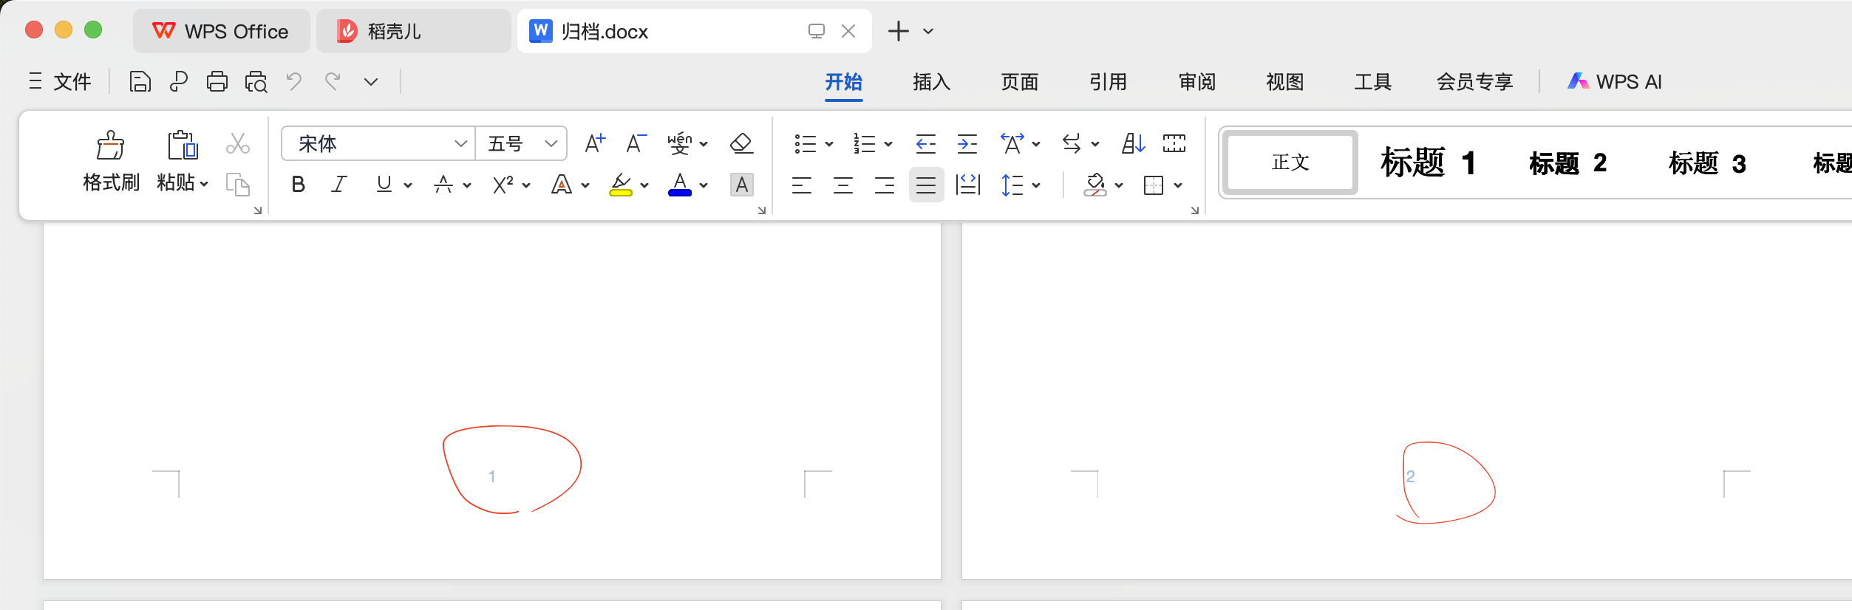This screenshot has height=610, width=1852.
Task: Open text effects A dropdown arrow
Action: coord(585,185)
